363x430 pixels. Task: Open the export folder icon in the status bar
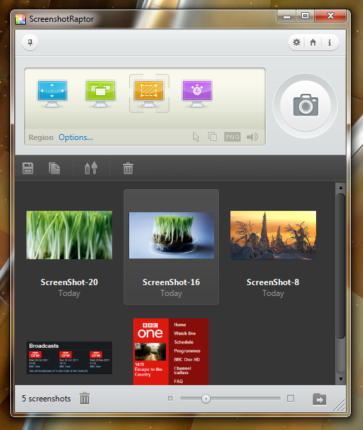319,399
